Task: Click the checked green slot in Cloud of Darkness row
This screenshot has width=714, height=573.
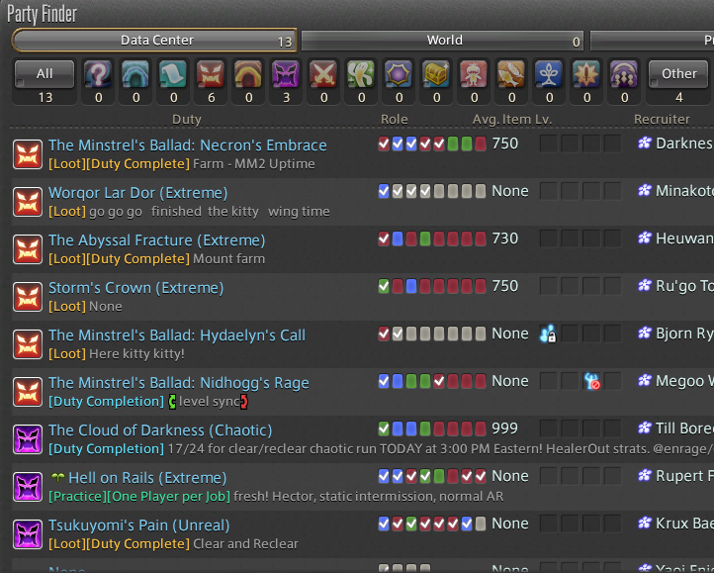Action: (x=384, y=429)
